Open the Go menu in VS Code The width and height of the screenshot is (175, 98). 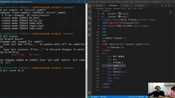coord(113,2)
